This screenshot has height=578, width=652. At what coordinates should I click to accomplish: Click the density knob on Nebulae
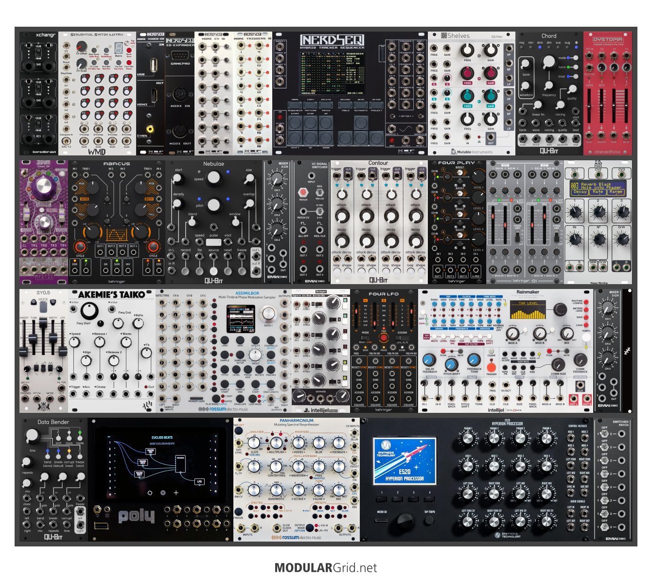tap(178, 203)
